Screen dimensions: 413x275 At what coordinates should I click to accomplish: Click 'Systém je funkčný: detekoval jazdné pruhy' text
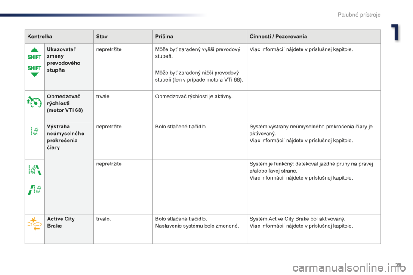click(x=311, y=168)
